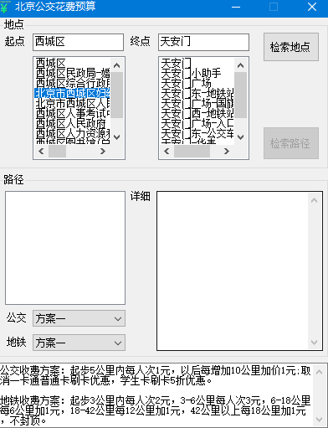
Task: Click start list horizontal scrollbar thumb
Action: tap(57, 151)
